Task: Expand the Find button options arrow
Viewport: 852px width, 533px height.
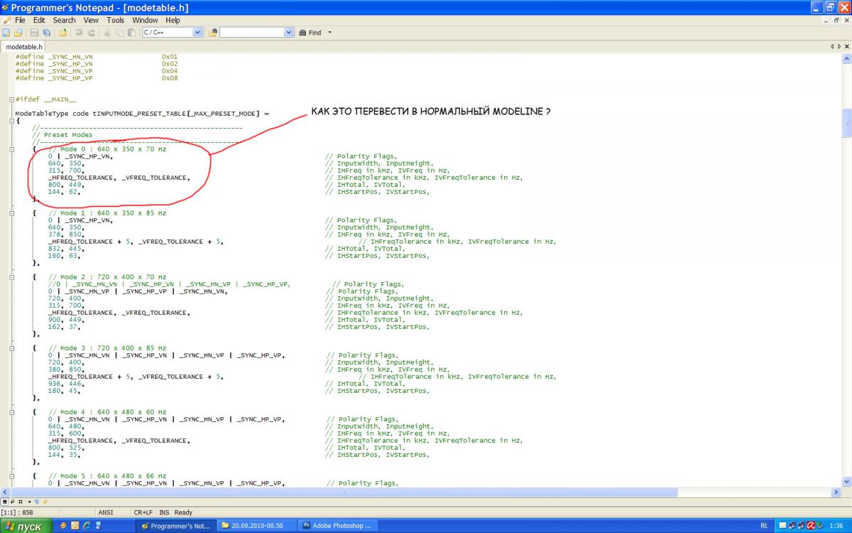Action: 329,33
